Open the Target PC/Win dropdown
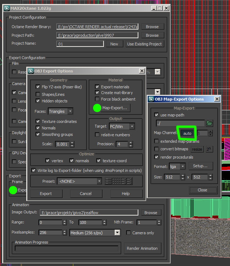Screen dimensions: 230x266 [132, 127]
